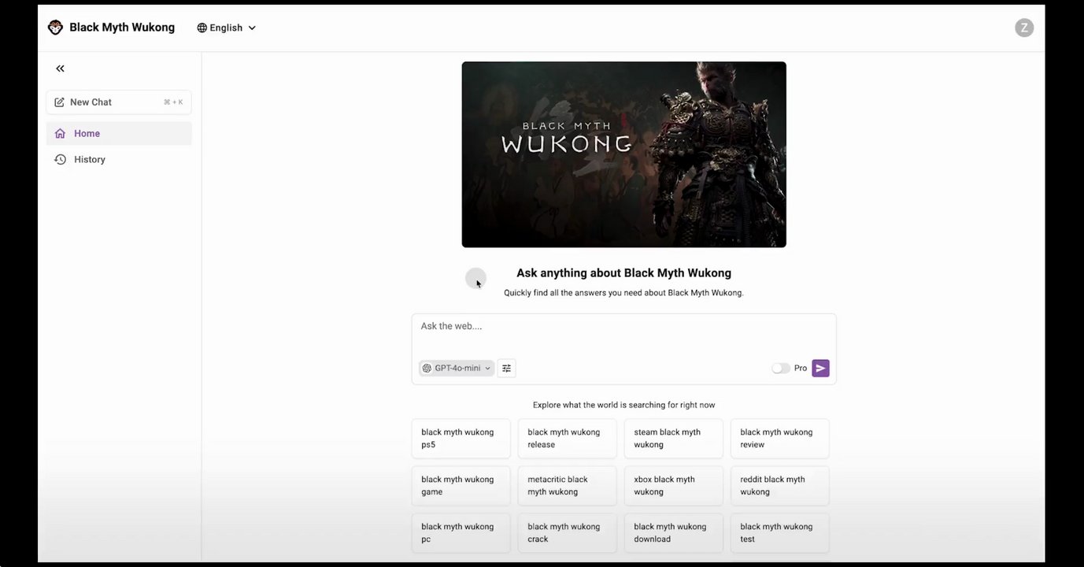Viewport: 1084px width, 567px height.
Task: Open the search settings sliders icon
Action: (507, 368)
